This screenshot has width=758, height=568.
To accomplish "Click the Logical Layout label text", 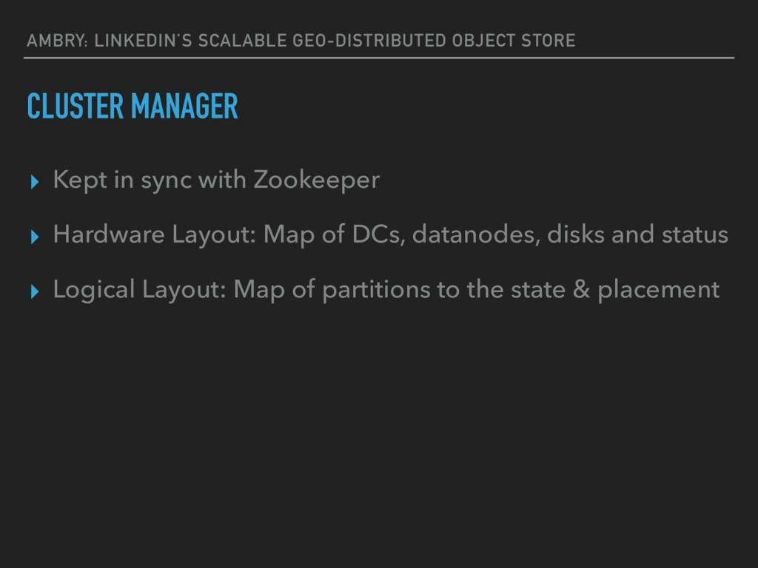I will [x=139, y=290].
